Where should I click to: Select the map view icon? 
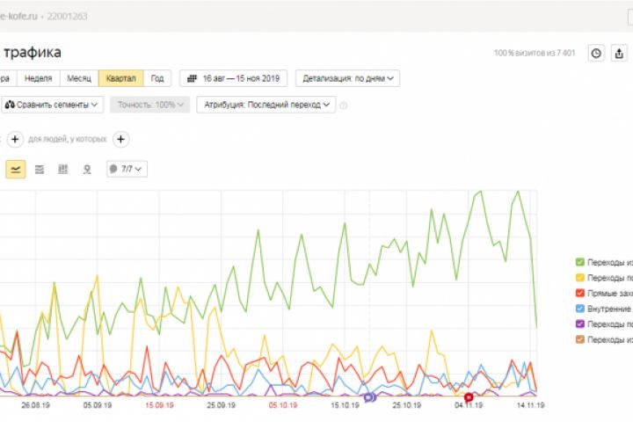[x=86, y=169]
